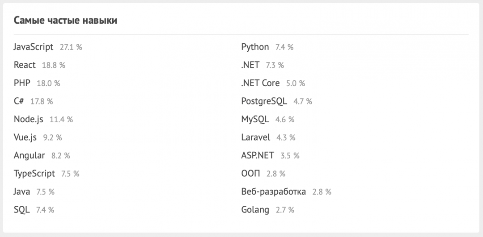483x237 pixels.
Task: Open the React skill link
Action: [25, 65]
